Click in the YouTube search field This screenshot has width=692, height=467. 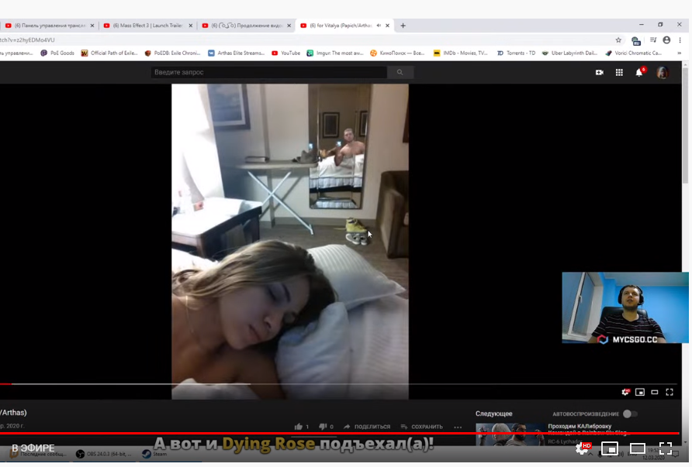[x=268, y=72]
